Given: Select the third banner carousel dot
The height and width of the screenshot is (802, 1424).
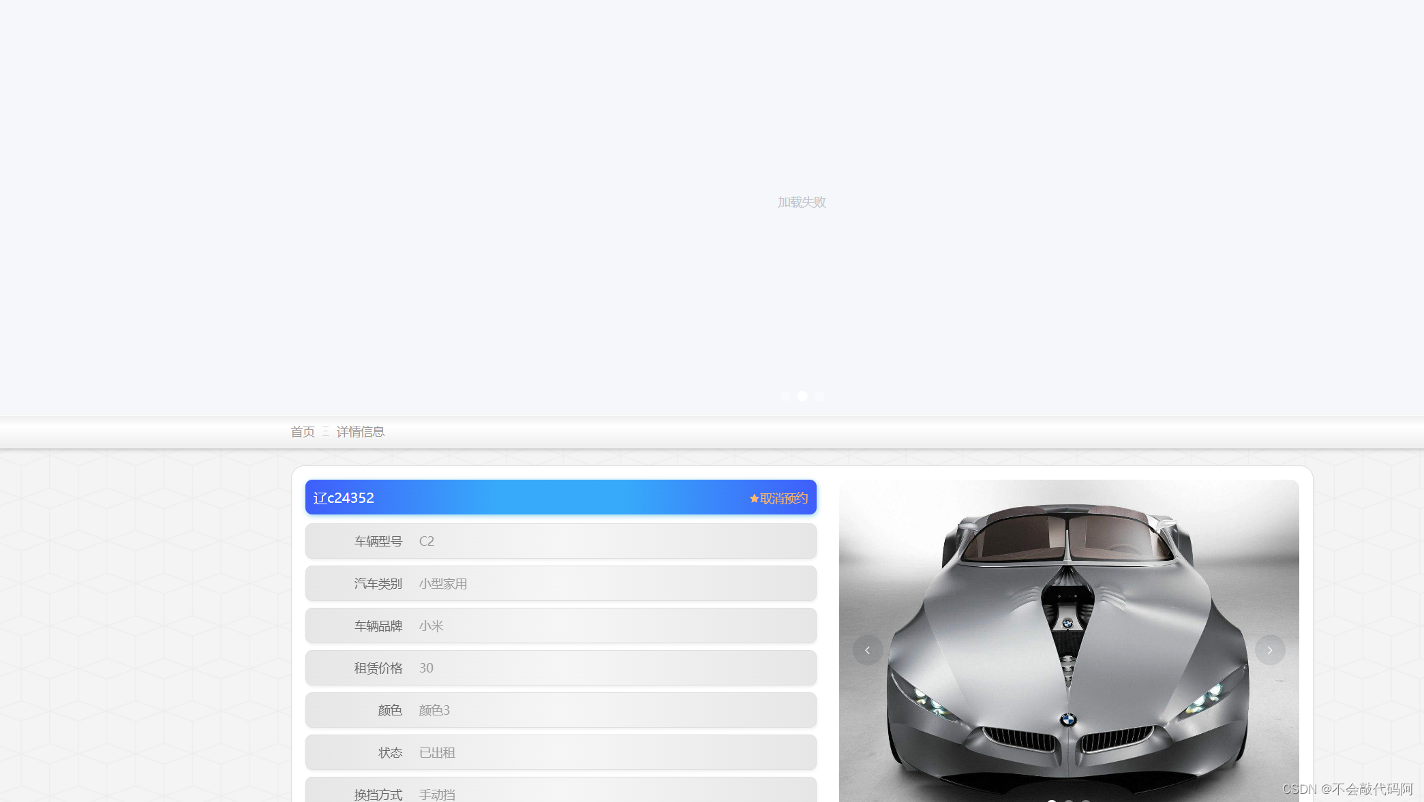Looking at the screenshot, I should pyautogui.click(x=819, y=396).
